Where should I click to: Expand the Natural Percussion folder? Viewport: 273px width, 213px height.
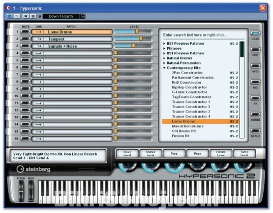pyautogui.click(x=164, y=63)
